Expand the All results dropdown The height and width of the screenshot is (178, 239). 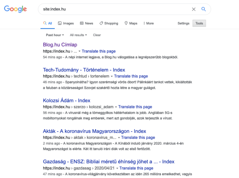[78, 35]
